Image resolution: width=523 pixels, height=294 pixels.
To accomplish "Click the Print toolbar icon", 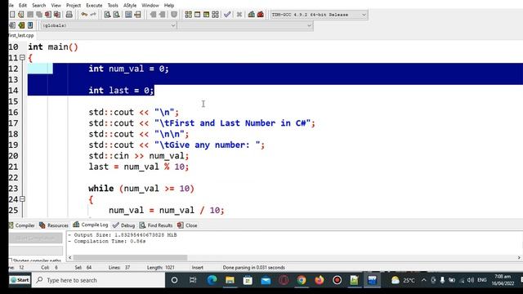I will pyautogui.click(x=69, y=15).
